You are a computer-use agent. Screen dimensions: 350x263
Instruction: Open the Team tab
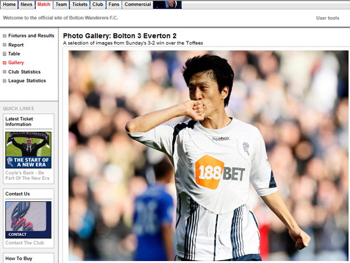coord(61,4)
